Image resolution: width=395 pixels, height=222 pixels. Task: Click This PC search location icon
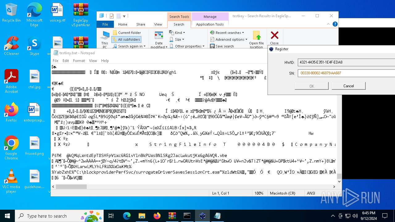click(105, 39)
